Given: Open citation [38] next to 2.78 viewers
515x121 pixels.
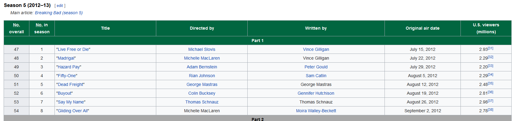Looking at the screenshot, I should pos(490,110).
